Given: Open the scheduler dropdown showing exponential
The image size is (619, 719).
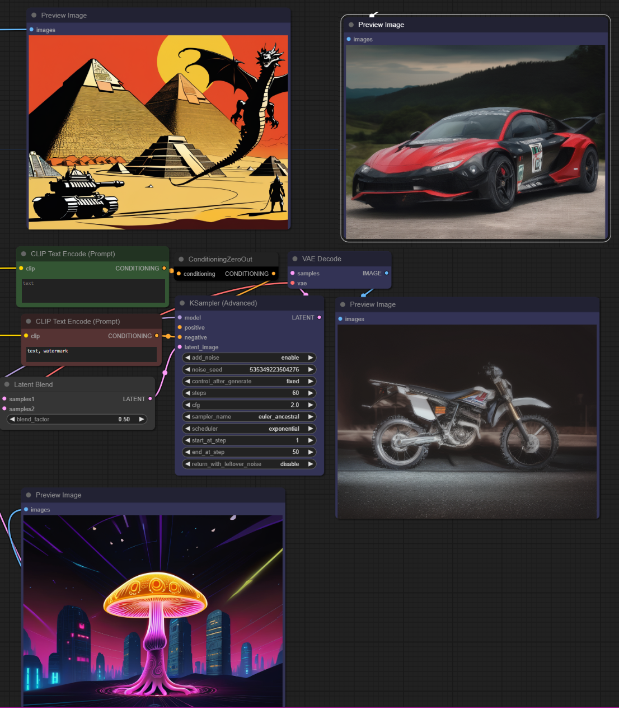Looking at the screenshot, I should 249,429.
